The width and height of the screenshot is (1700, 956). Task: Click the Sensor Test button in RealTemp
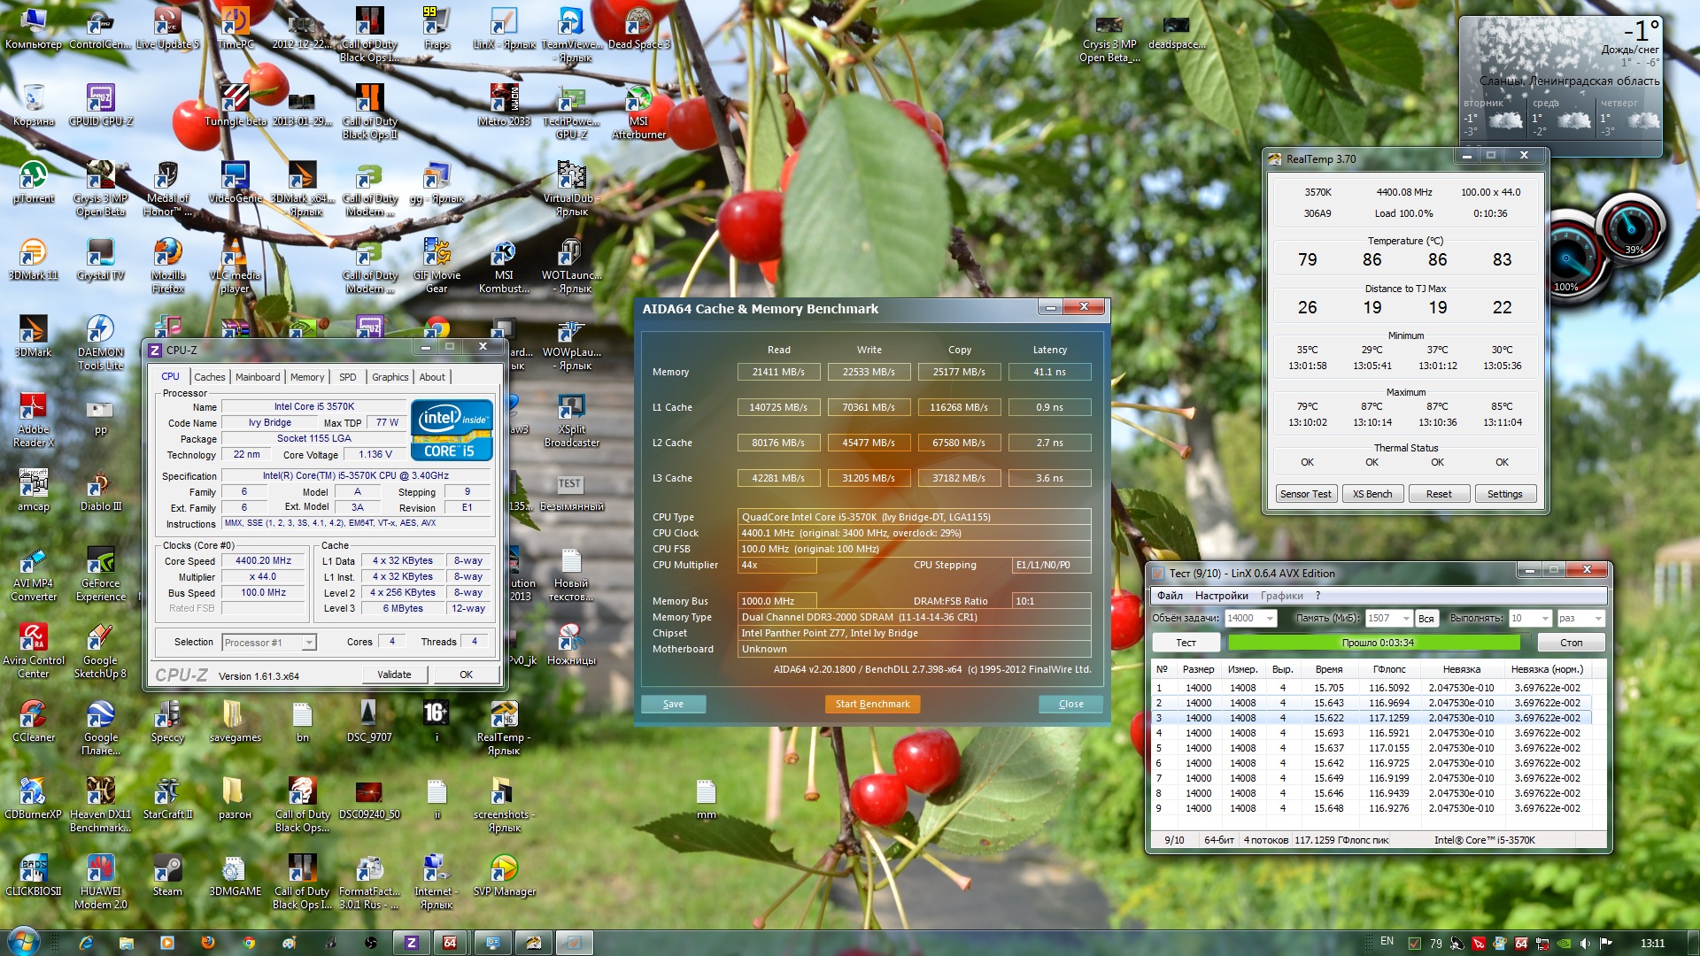(1305, 494)
